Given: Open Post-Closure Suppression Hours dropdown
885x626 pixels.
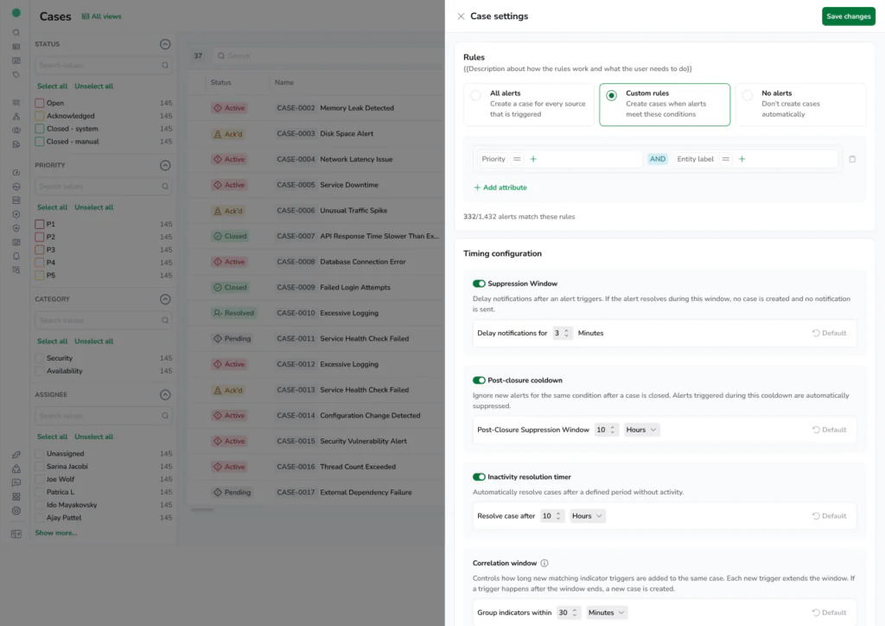Looking at the screenshot, I should (641, 430).
